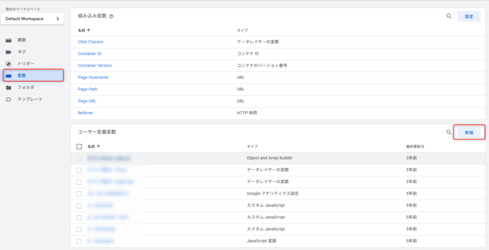Open the Click Classes variable link

90,42
